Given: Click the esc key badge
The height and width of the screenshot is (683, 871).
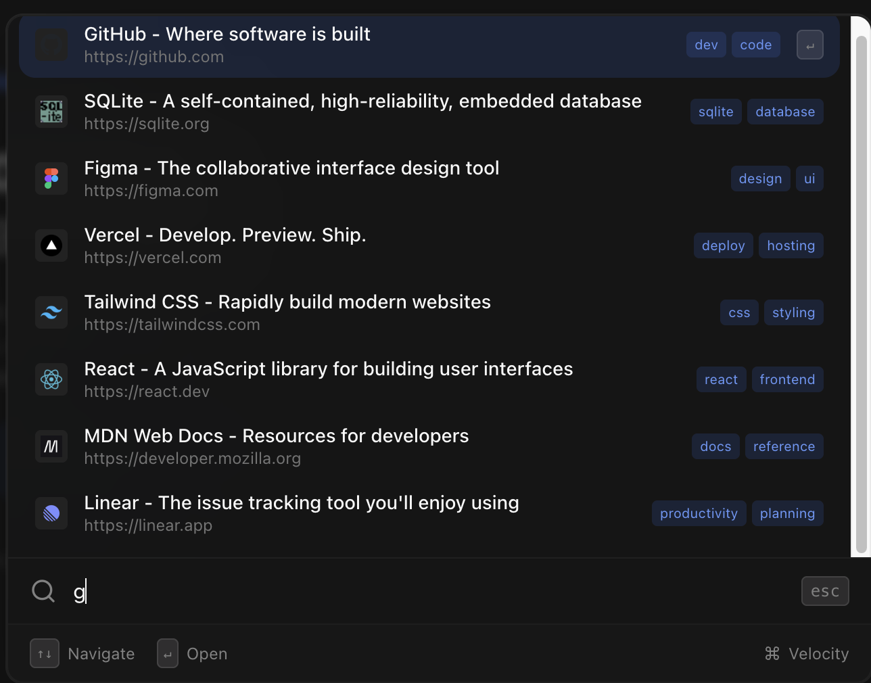Looking at the screenshot, I should tap(825, 591).
